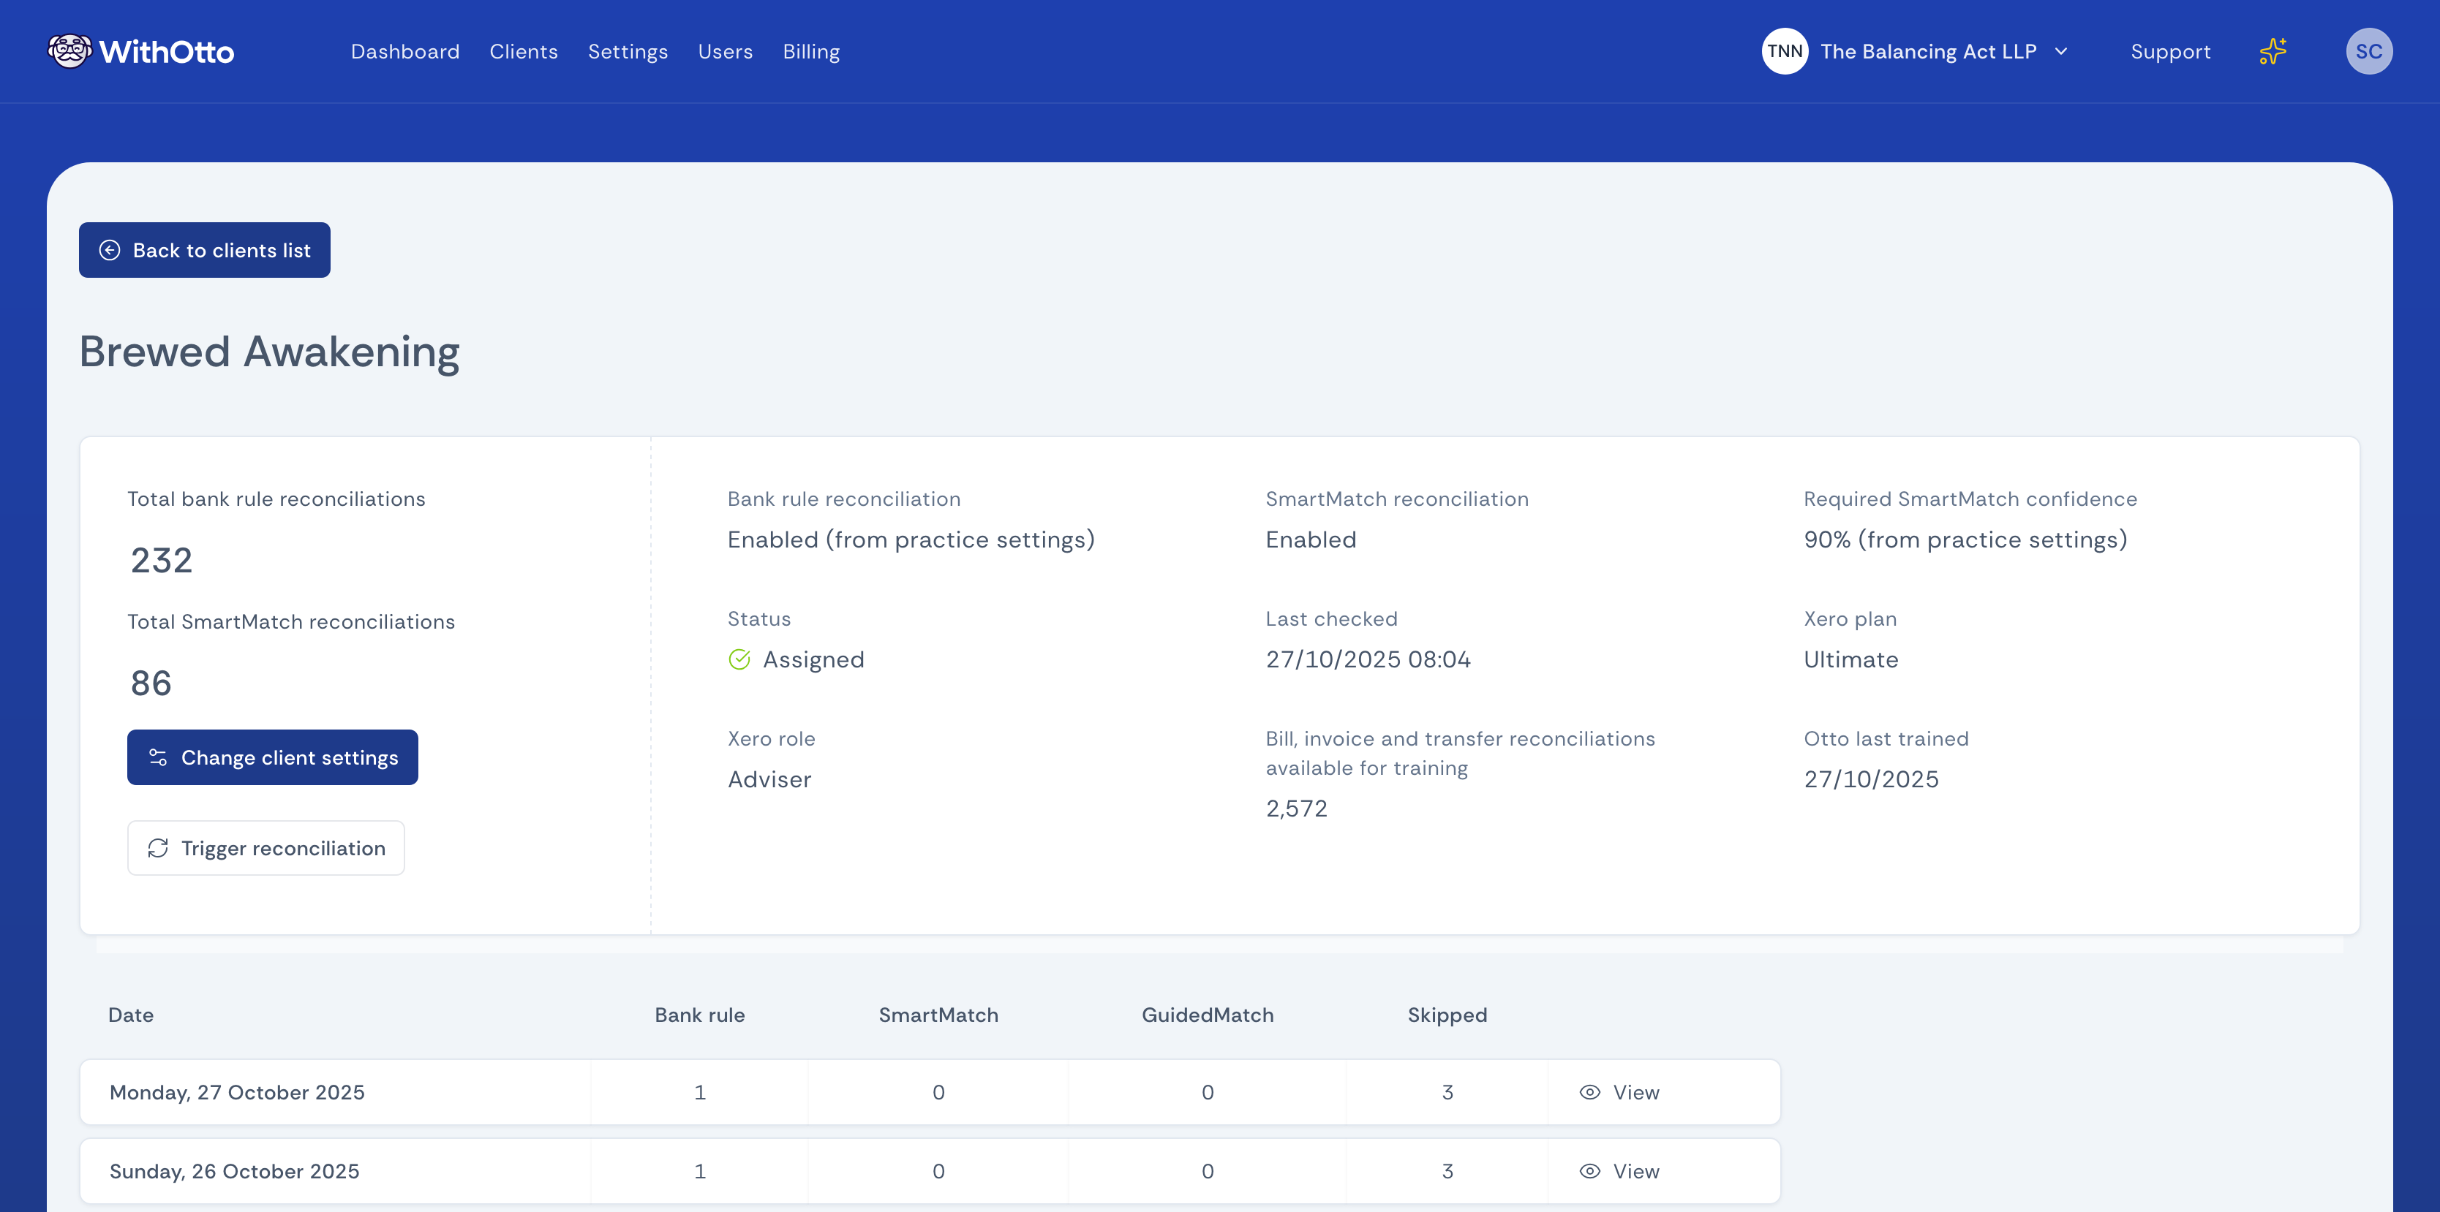Click the TNN practice avatar badge
The image size is (2440, 1212).
tap(1785, 51)
